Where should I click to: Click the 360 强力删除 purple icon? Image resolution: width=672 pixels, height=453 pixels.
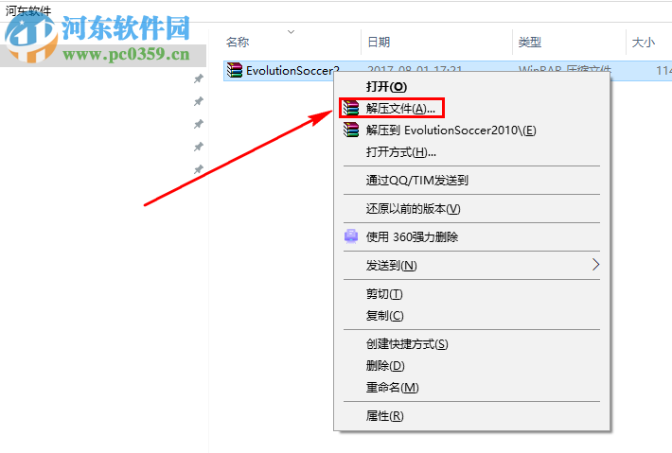[351, 236]
